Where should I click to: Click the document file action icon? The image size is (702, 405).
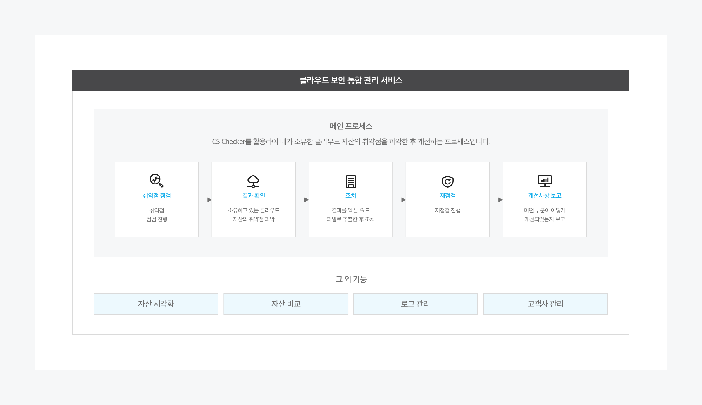coord(351,181)
